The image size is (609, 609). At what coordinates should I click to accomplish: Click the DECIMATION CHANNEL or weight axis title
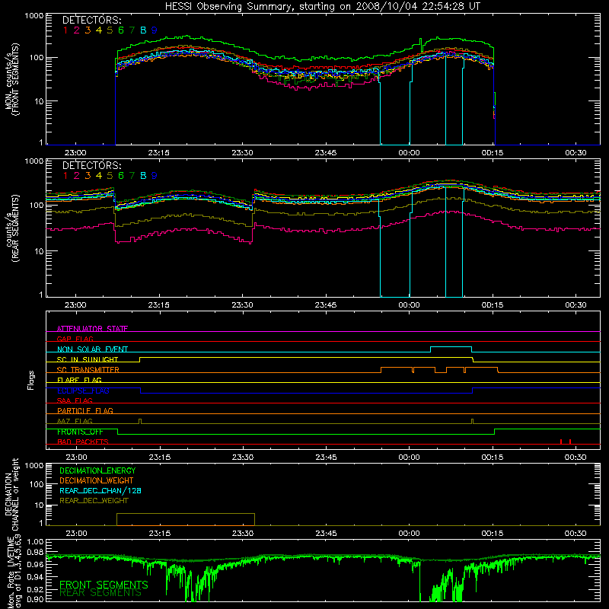tap(12, 494)
